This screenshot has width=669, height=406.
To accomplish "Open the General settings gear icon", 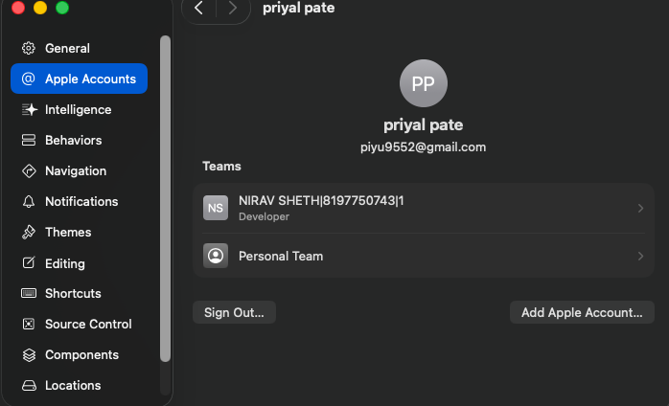I will tap(29, 48).
